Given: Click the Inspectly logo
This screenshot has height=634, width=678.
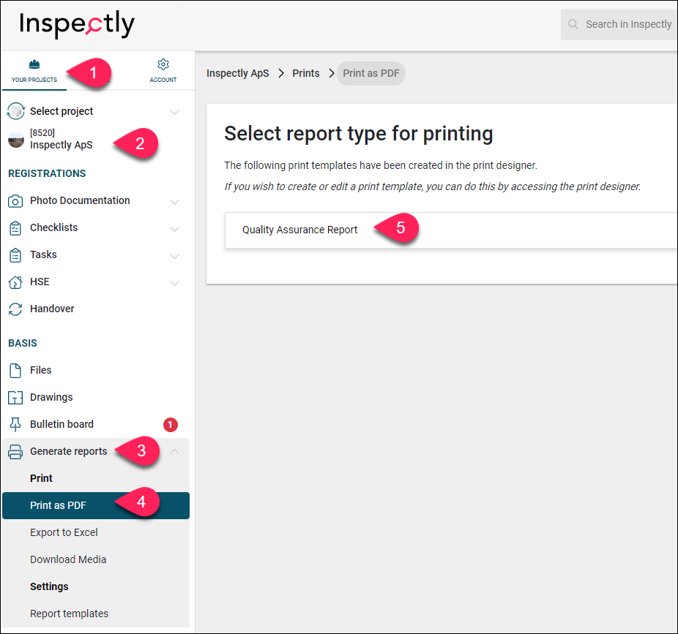Looking at the screenshot, I should pyautogui.click(x=77, y=24).
